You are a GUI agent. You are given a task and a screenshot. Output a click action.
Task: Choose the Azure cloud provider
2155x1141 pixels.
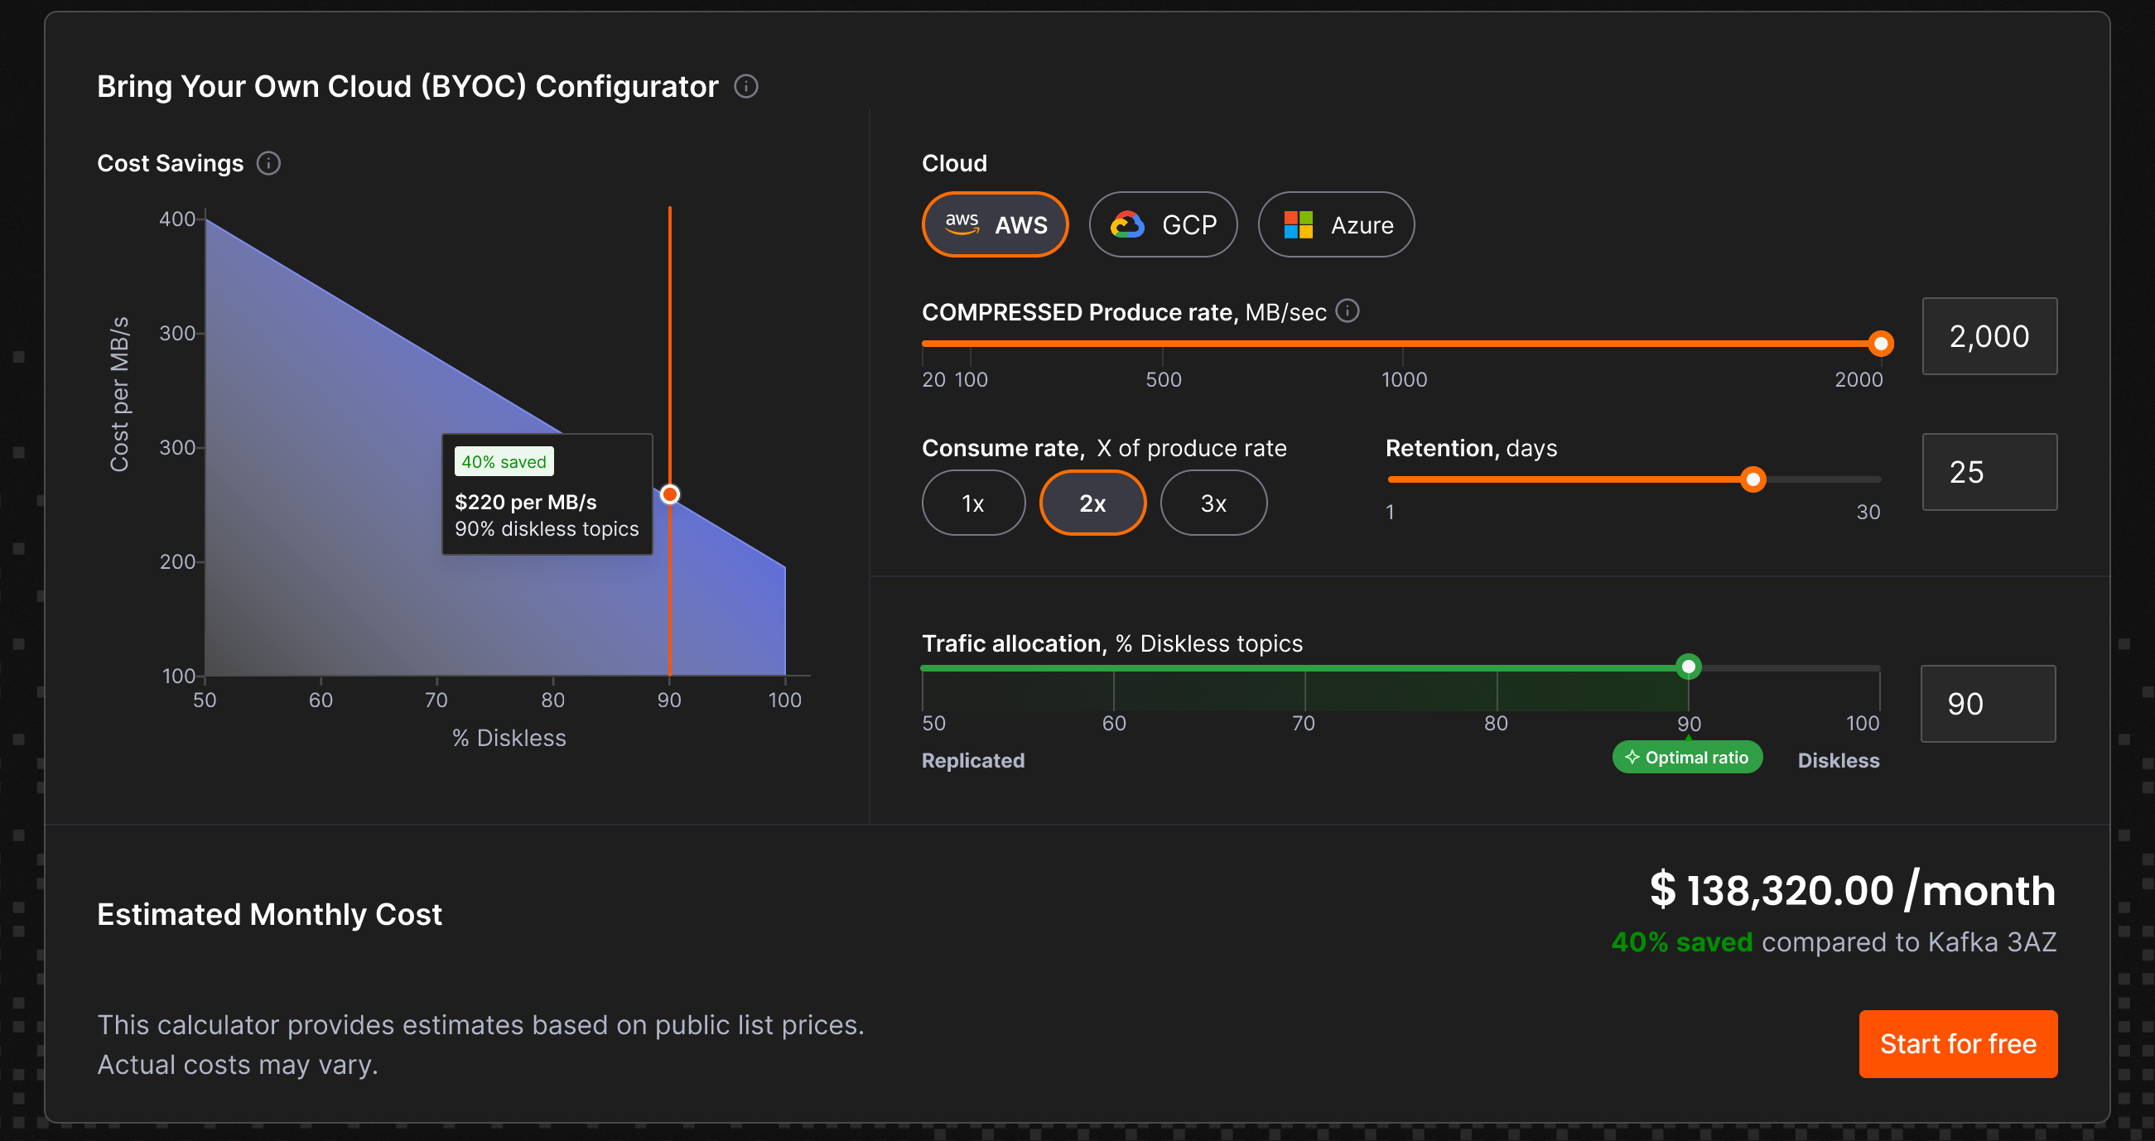point(1336,224)
